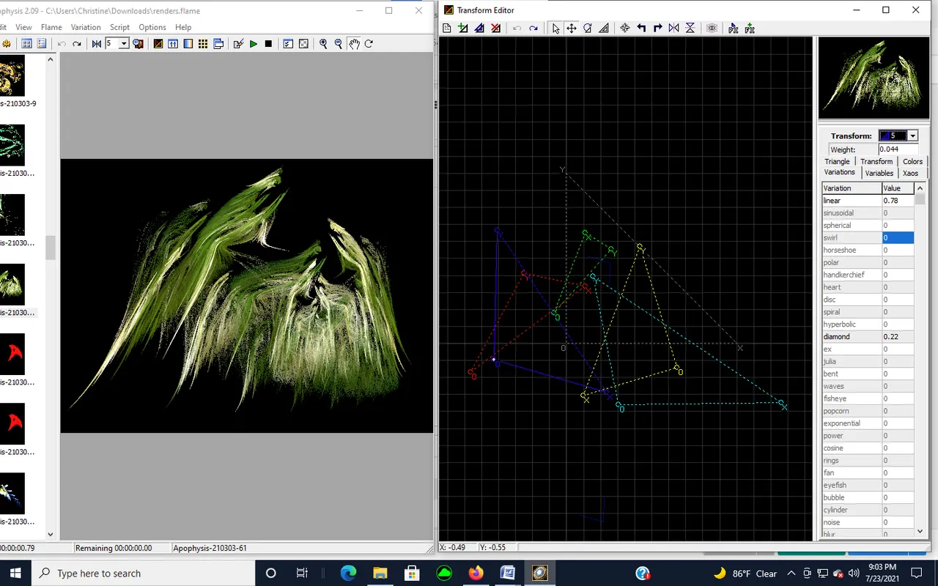Open the Variation menu
The image size is (938, 586).
(86, 27)
